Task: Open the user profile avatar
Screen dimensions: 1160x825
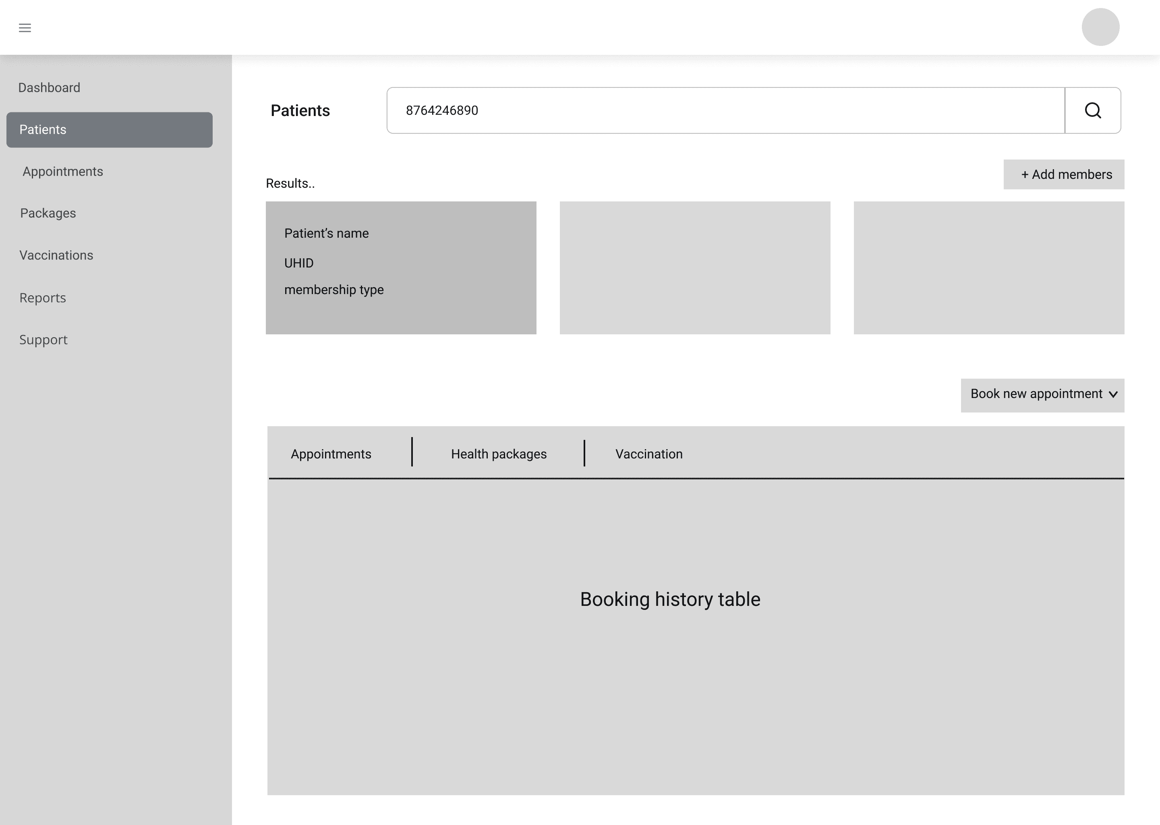Action: [x=1100, y=27]
